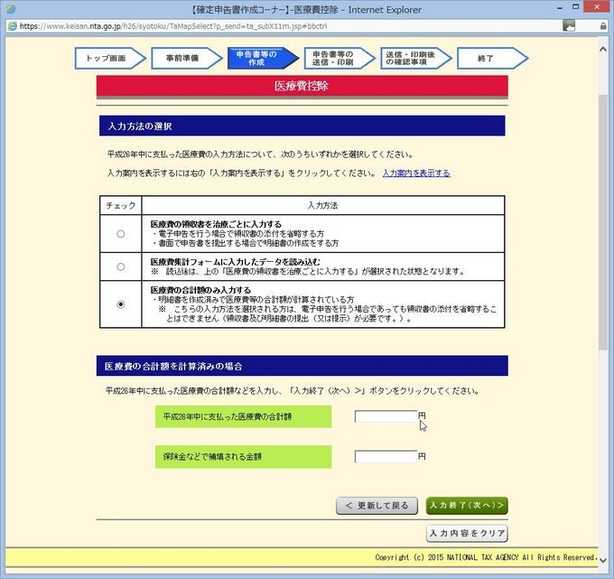Select radio for 医療費の領収書を治療ごとに入力する
The width and height of the screenshot is (614, 579).
pos(121,234)
